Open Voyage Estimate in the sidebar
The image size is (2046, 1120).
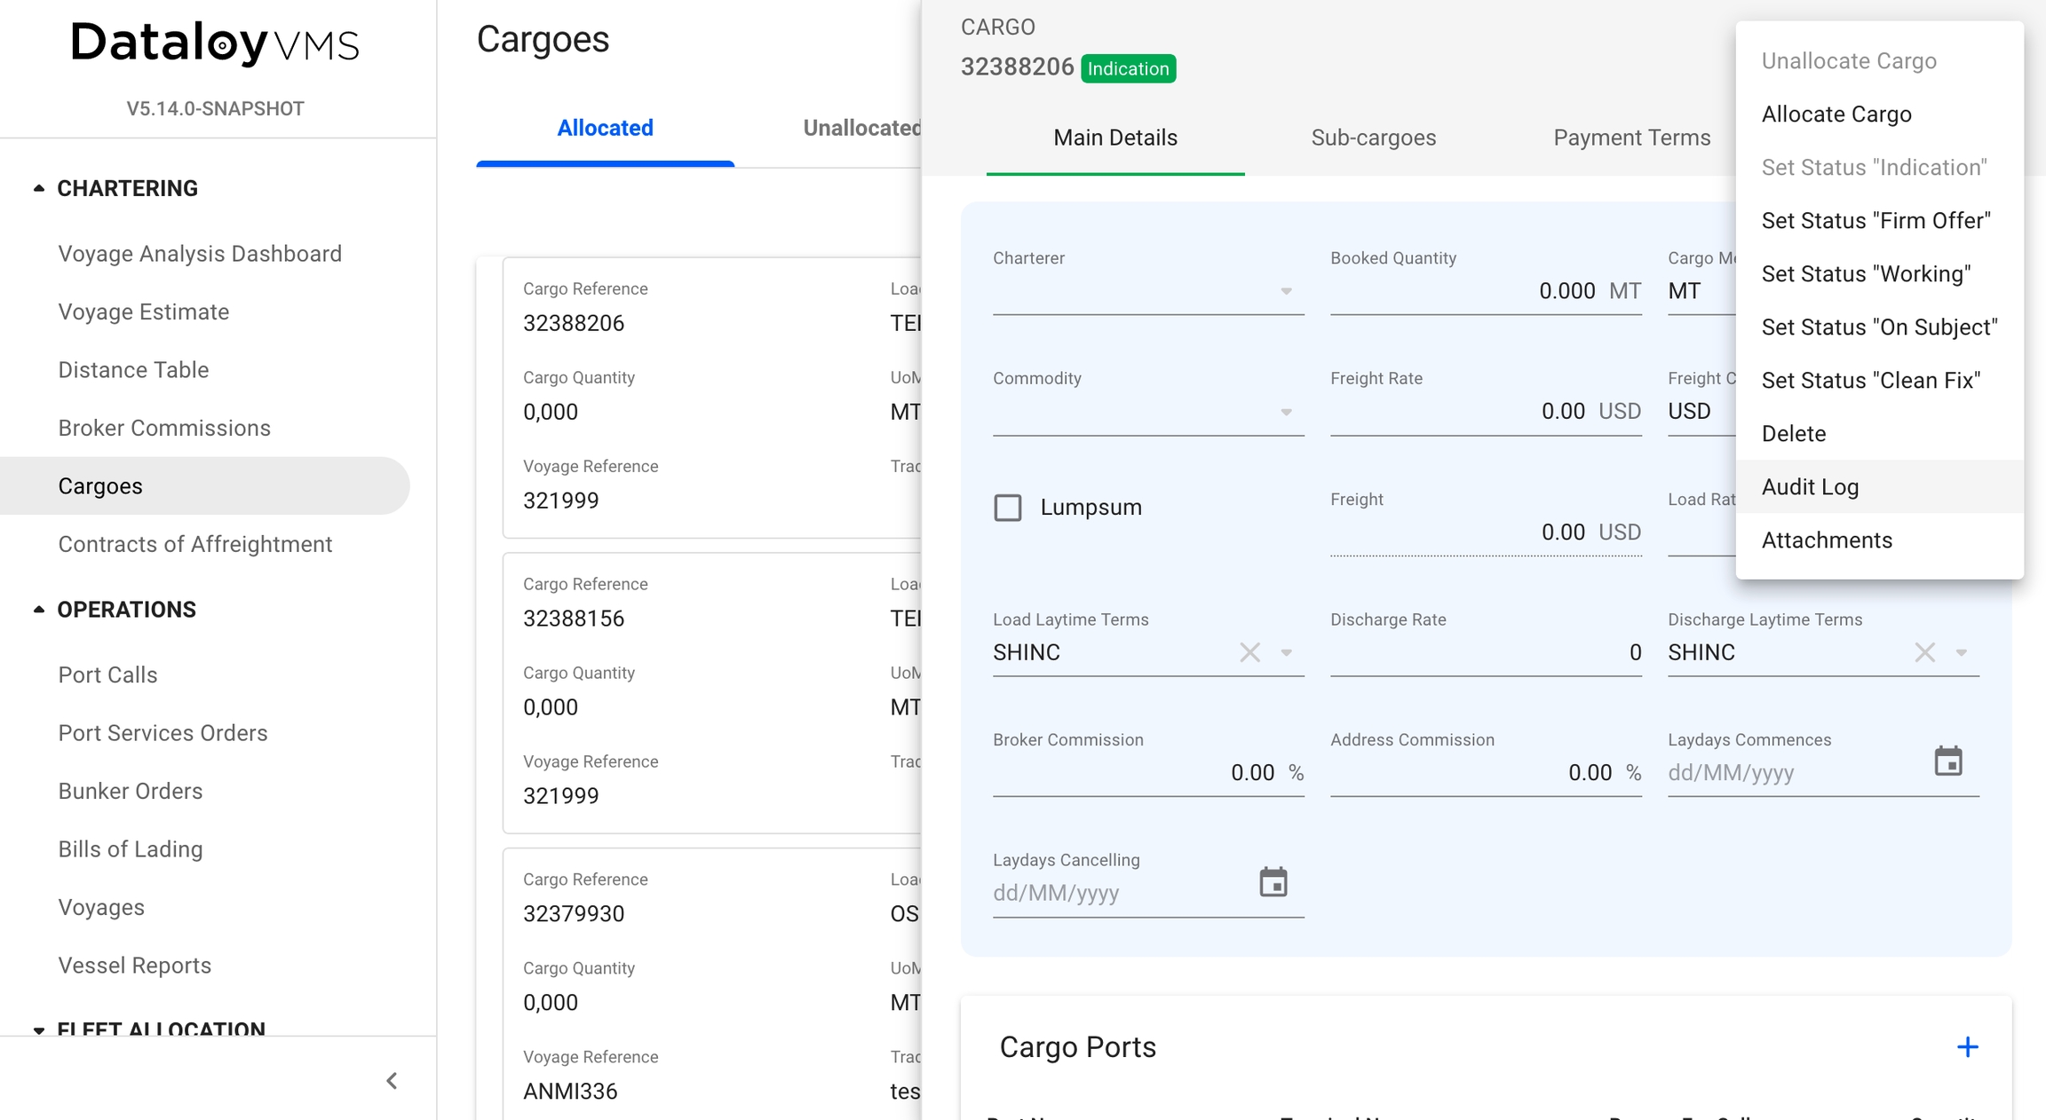click(x=144, y=312)
